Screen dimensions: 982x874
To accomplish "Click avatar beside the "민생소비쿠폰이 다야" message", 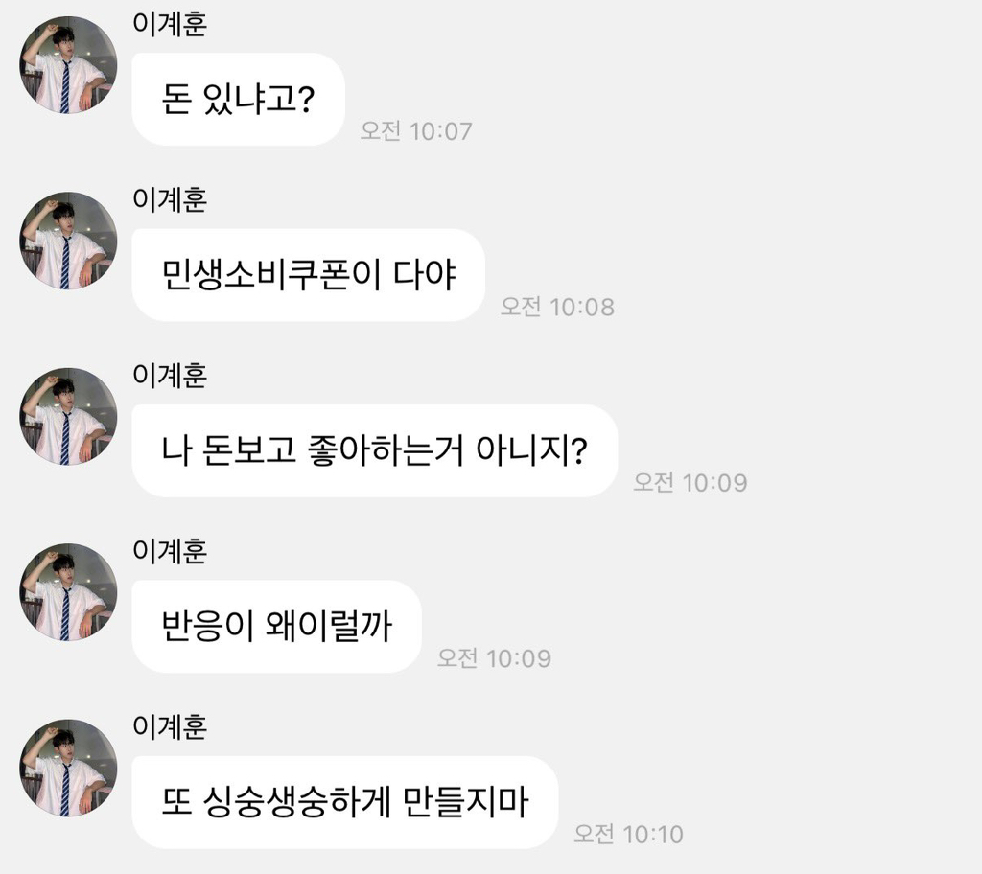I will tap(68, 241).
